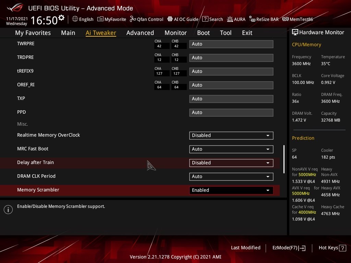This screenshot has height=263, width=351.
Task: Click the Hot Keys question mark icon
Action: point(342,248)
